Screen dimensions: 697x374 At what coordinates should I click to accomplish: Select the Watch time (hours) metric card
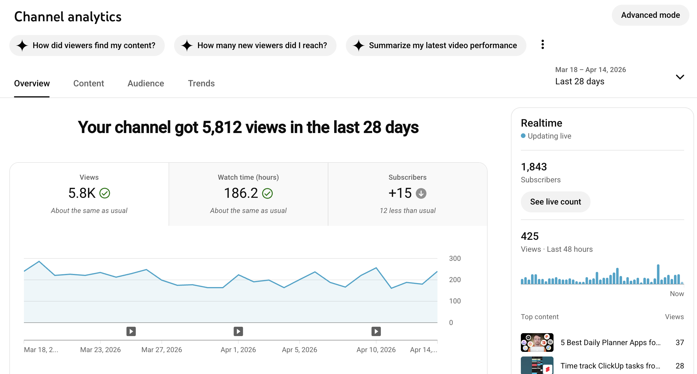coord(248,194)
